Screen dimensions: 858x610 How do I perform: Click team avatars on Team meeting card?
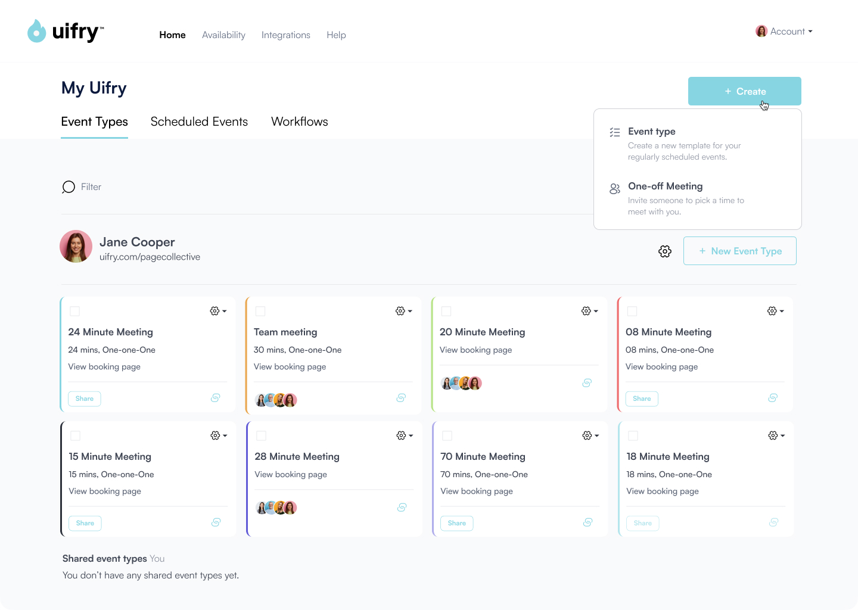tap(276, 400)
